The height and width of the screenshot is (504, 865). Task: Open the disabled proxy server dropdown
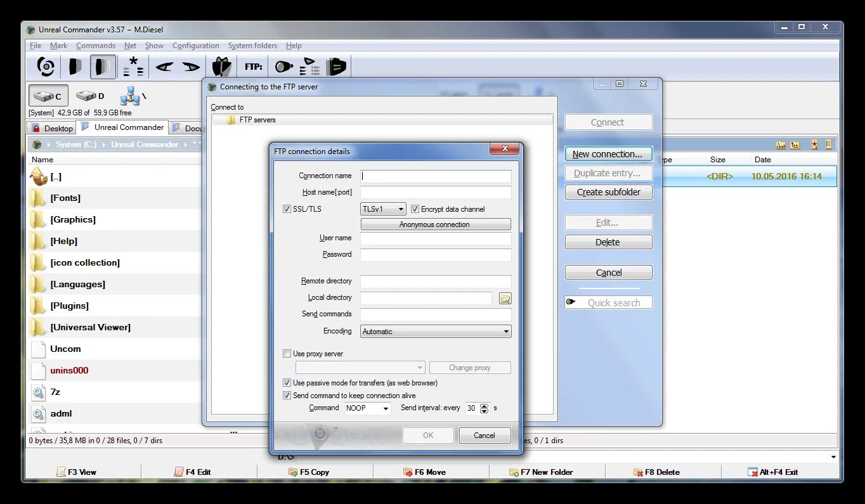(x=360, y=368)
